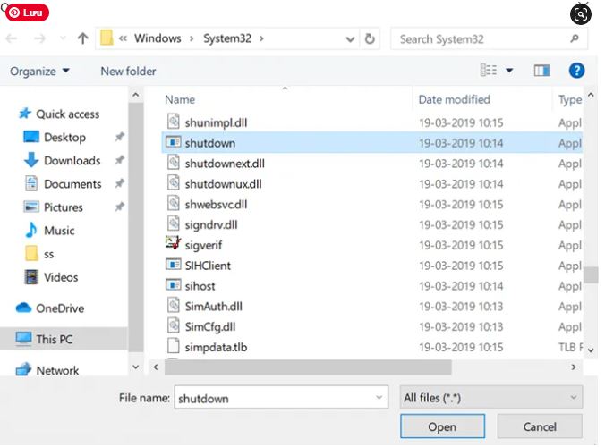This screenshot has width=605, height=447.
Task: Select the SIHClient file icon
Action: [174, 265]
